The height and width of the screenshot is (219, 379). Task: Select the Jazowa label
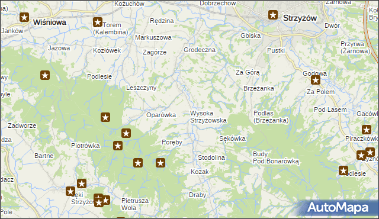click(59, 48)
